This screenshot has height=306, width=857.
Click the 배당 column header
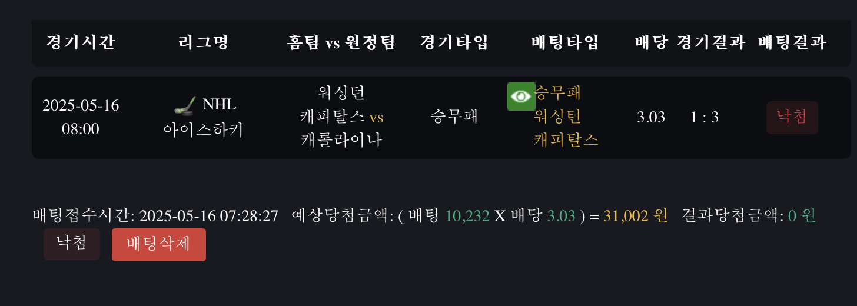point(651,42)
